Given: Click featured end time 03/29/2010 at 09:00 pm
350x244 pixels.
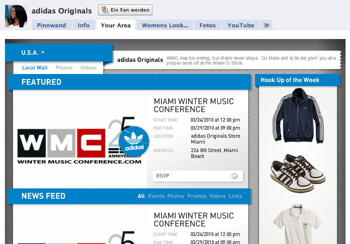Looking at the screenshot, I should (215, 128).
